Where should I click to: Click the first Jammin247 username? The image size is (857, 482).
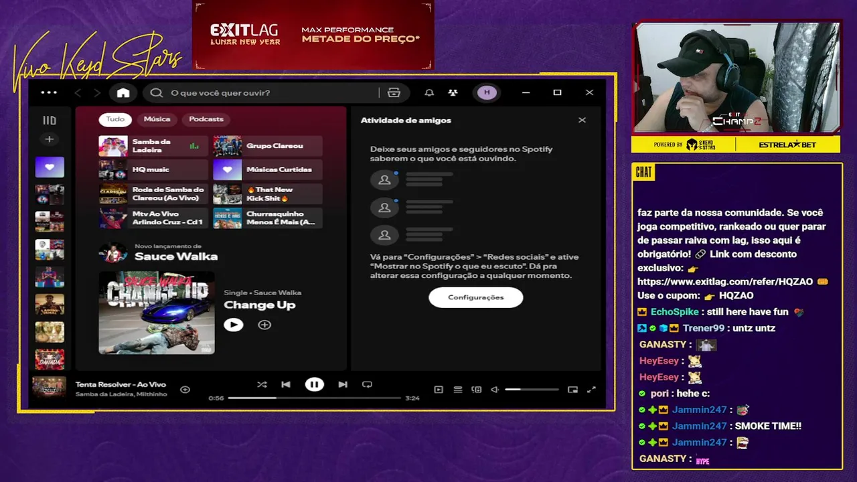(700, 410)
